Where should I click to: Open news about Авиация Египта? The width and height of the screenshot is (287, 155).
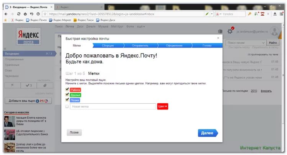31,121
